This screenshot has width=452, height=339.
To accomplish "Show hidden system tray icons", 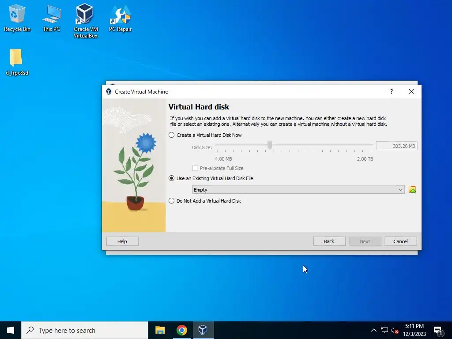I will (x=373, y=330).
